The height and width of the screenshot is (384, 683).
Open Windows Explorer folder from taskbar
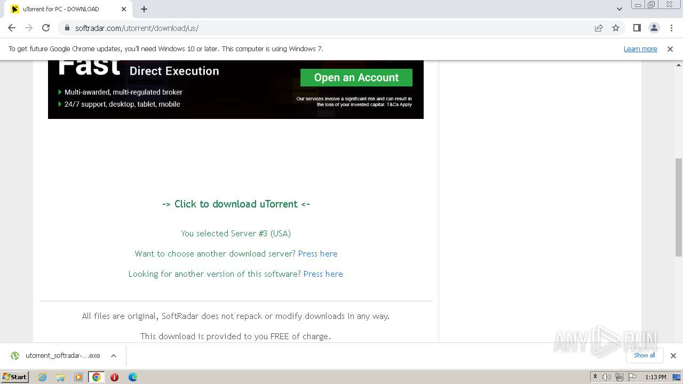click(x=60, y=377)
